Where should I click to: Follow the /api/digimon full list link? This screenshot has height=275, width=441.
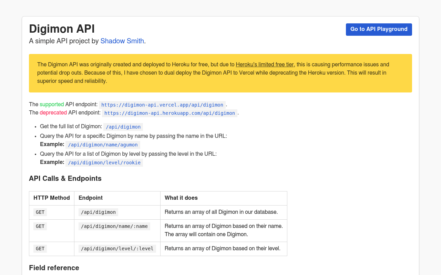pyautogui.click(x=123, y=127)
